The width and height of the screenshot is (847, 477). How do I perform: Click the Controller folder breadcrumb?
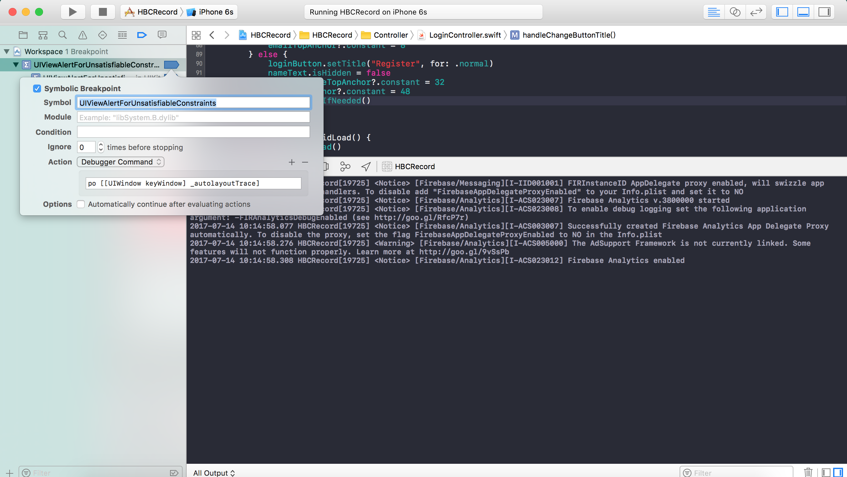(390, 35)
